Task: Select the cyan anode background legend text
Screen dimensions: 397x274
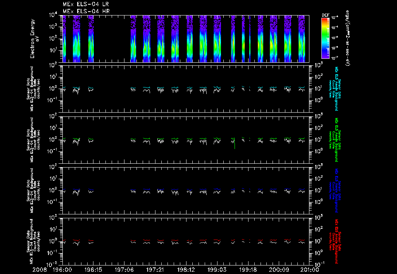Action: click(335, 89)
